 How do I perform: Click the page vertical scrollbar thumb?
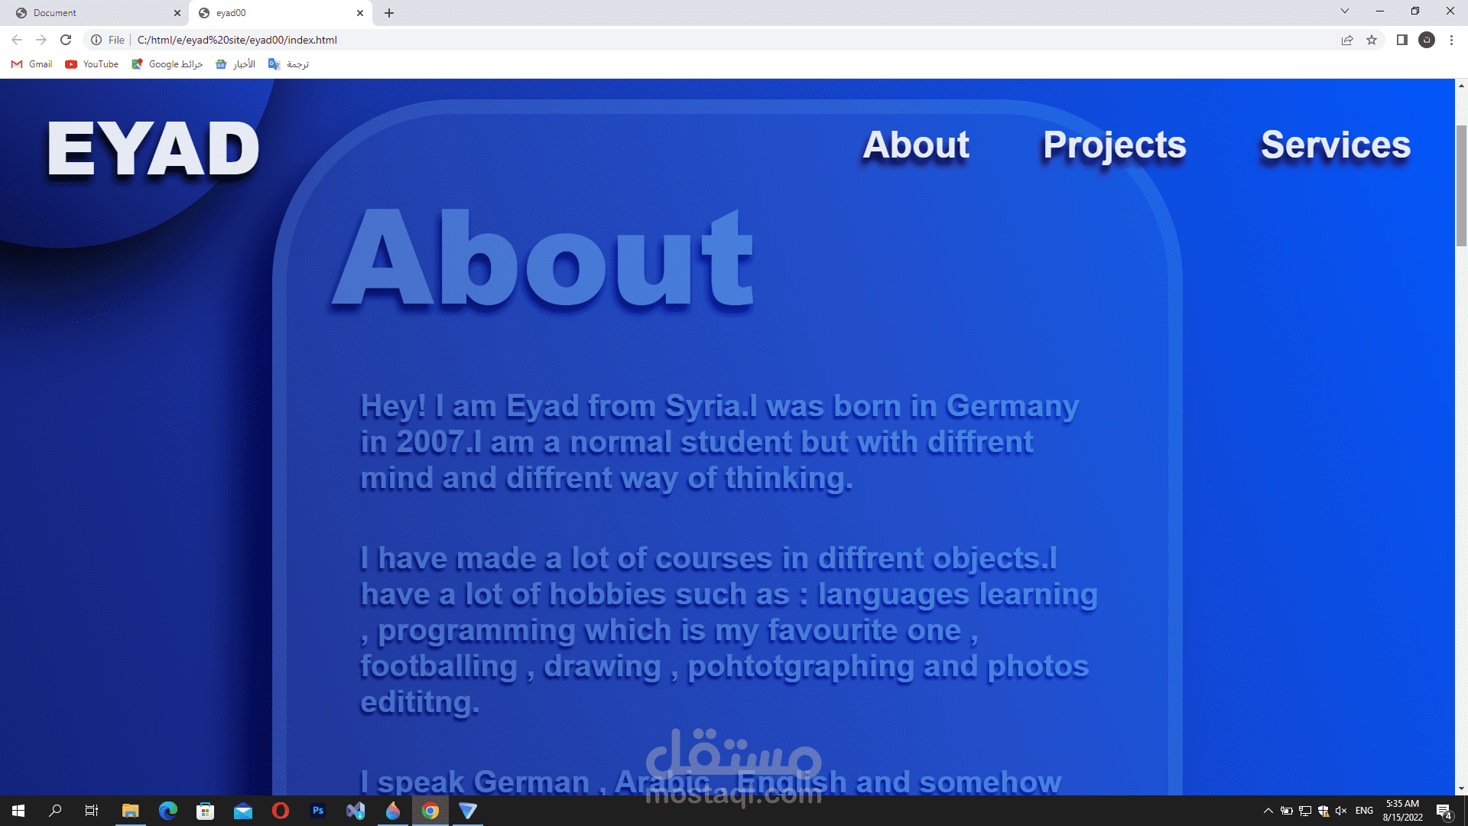tap(1461, 185)
